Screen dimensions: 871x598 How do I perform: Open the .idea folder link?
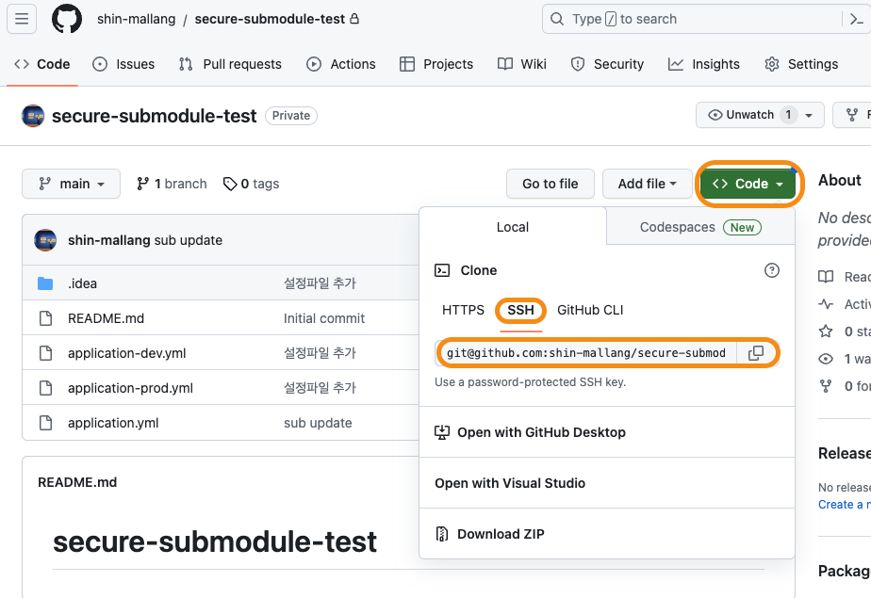pyautogui.click(x=82, y=283)
